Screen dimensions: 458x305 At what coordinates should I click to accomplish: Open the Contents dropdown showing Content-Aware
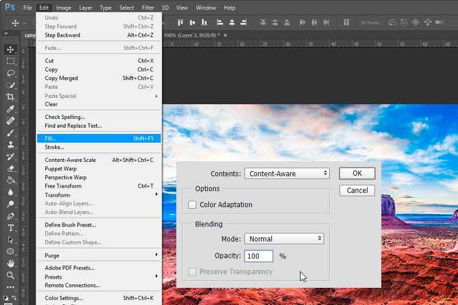(x=287, y=173)
